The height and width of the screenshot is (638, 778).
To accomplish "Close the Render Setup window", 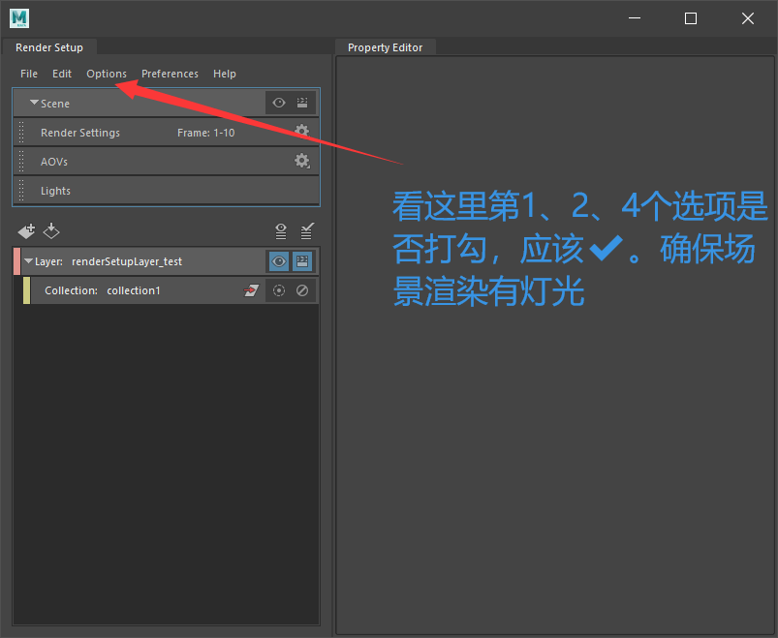I will (x=748, y=18).
